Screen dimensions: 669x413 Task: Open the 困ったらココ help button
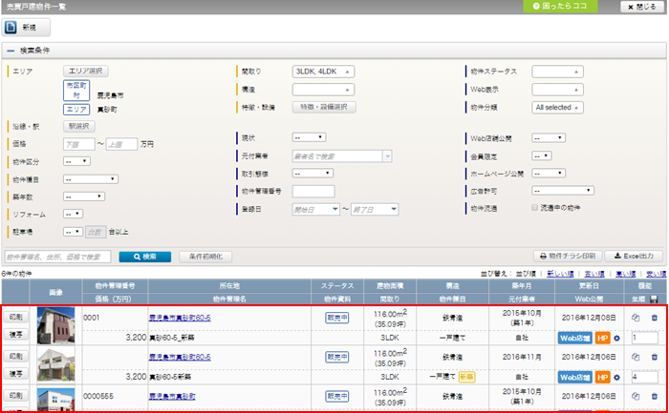[562, 7]
